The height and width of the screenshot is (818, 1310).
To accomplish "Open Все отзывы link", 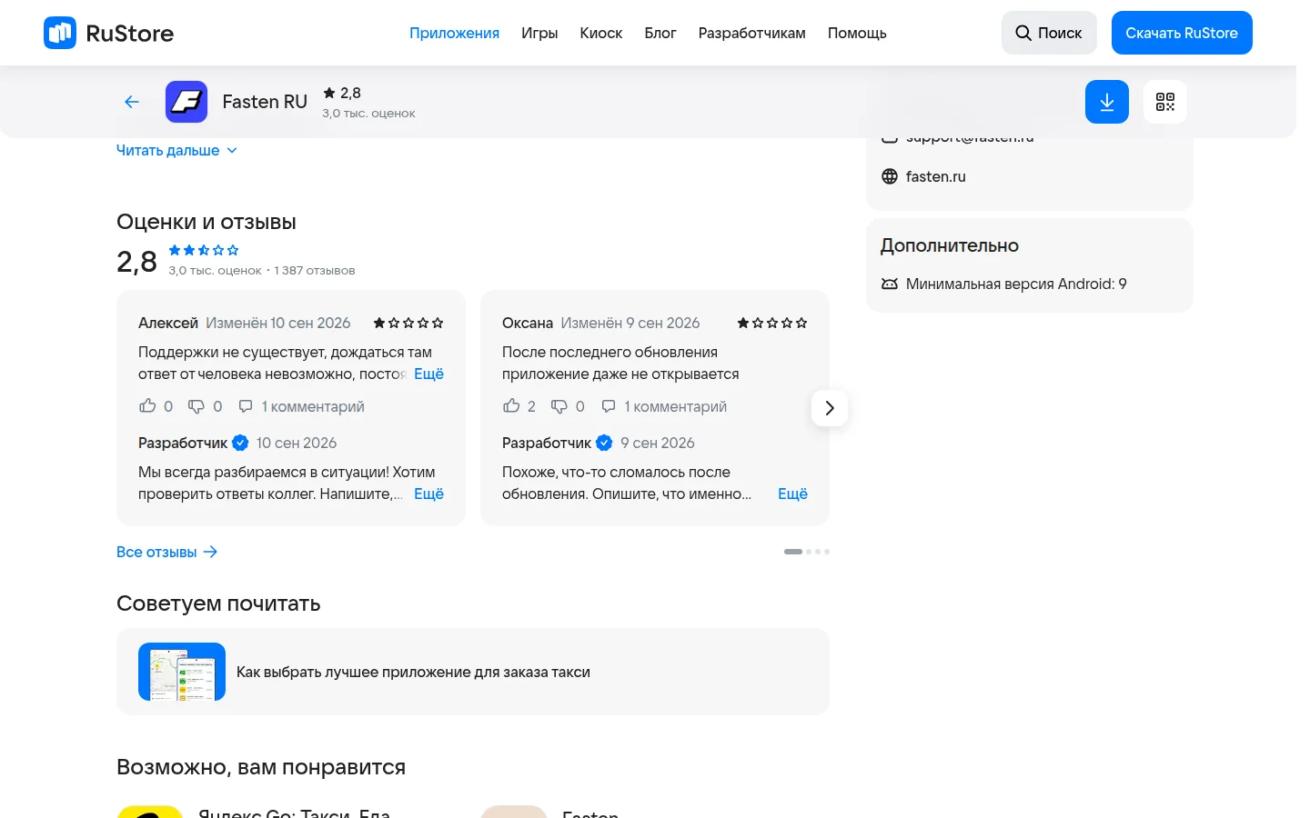I will 167,552.
